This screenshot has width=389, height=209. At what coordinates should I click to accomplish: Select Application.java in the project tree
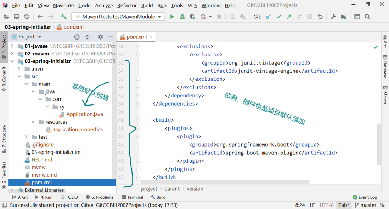pos(84,114)
